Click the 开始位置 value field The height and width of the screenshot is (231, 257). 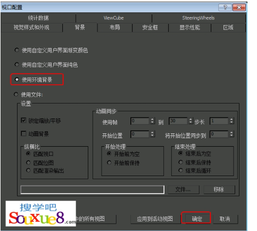coord(140,134)
